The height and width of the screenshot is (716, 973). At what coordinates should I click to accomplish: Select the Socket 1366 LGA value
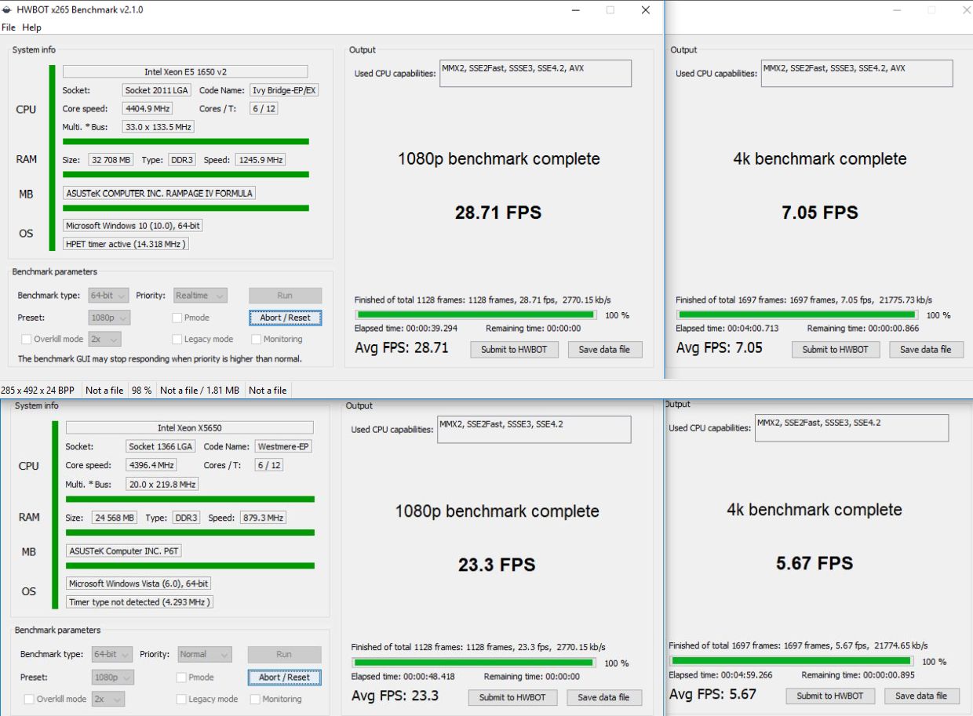click(x=161, y=446)
